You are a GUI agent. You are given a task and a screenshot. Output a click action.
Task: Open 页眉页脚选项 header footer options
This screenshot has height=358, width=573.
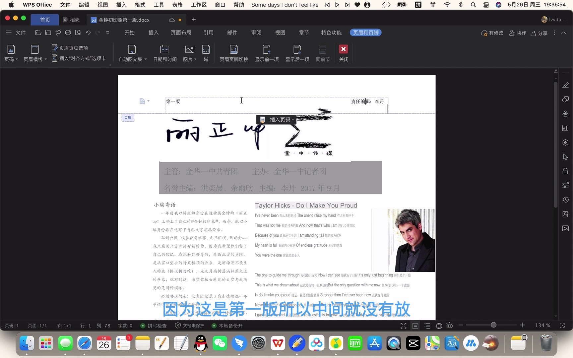point(70,48)
